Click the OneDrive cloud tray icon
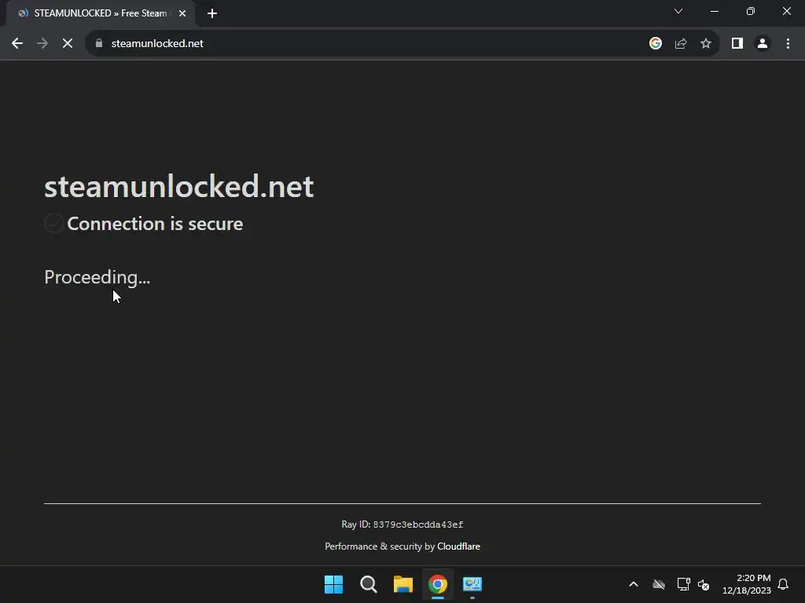The width and height of the screenshot is (805, 603). (659, 584)
